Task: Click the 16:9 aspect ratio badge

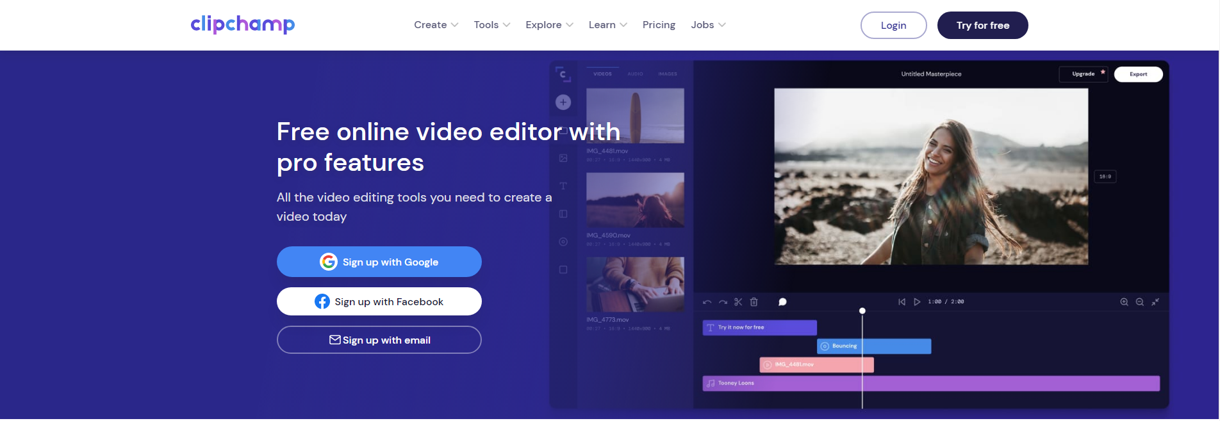Action: (x=1105, y=177)
